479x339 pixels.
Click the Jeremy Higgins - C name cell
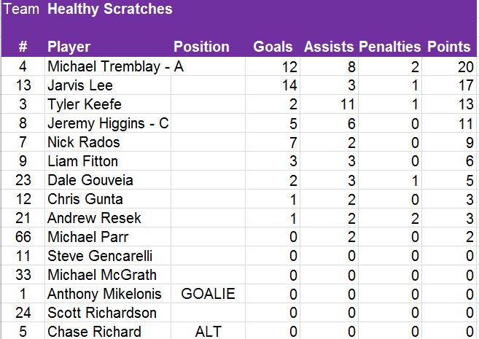coord(107,123)
